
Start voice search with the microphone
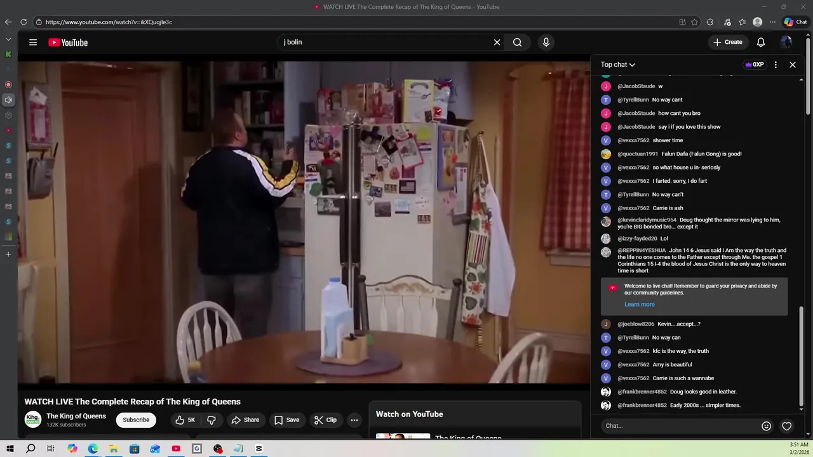(x=546, y=43)
